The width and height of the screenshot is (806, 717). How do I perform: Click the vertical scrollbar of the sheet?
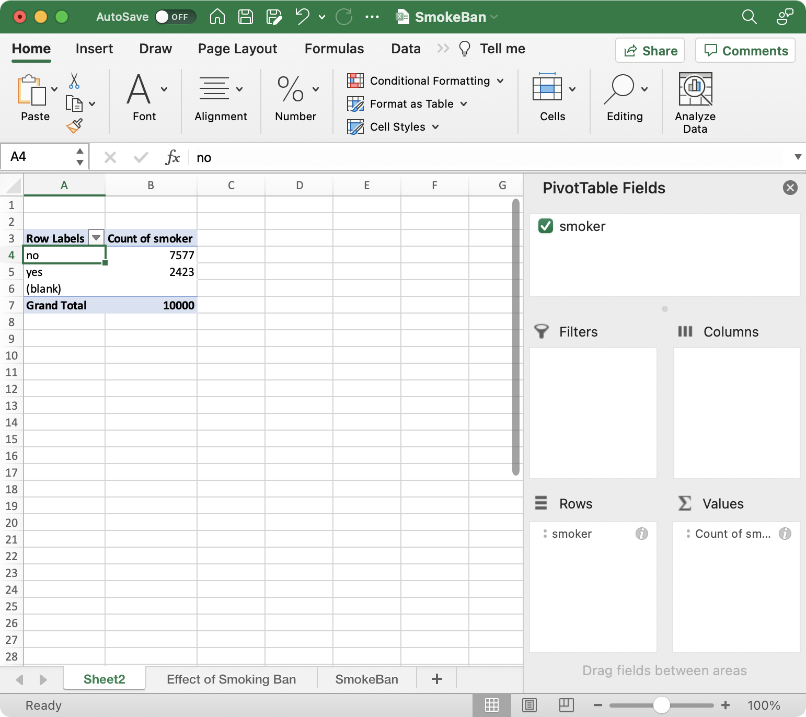coord(516,337)
